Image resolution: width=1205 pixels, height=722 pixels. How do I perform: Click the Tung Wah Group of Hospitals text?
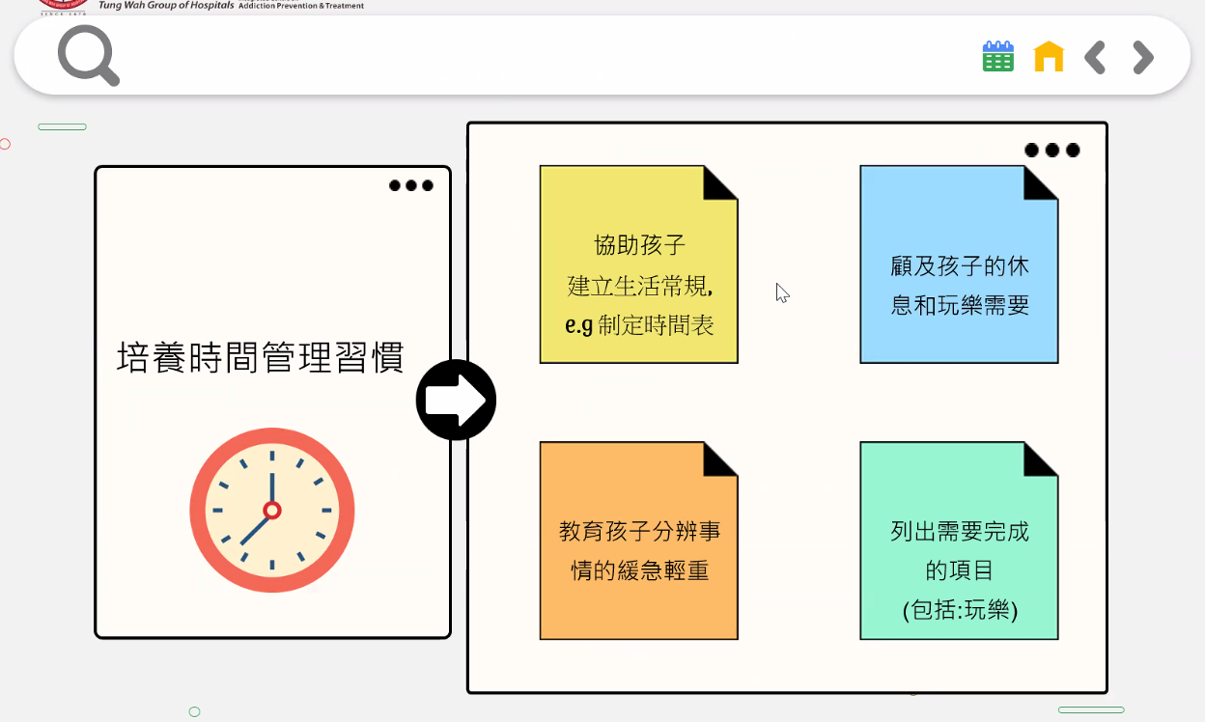tap(165, 6)
